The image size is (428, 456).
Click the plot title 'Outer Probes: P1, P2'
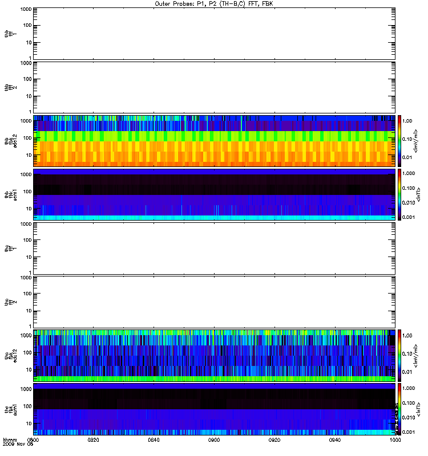187,4
